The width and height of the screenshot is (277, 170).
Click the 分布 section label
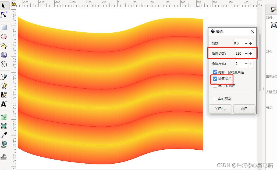point(269,51)
